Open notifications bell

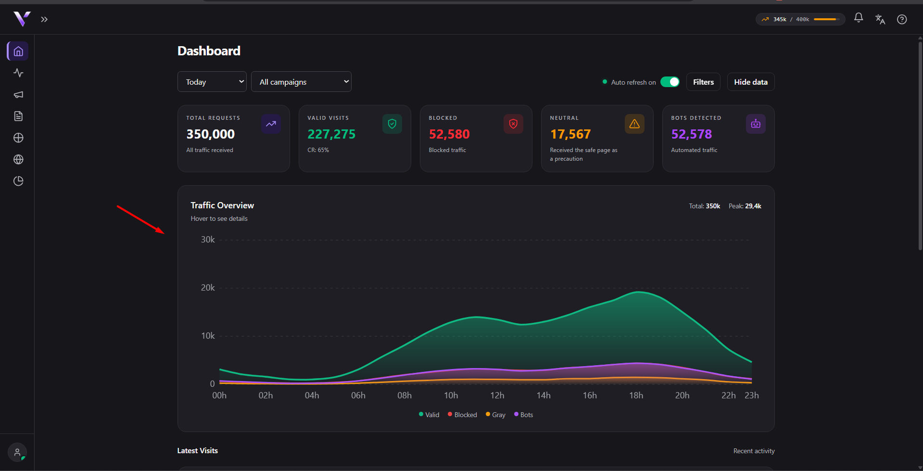[859, 18]
